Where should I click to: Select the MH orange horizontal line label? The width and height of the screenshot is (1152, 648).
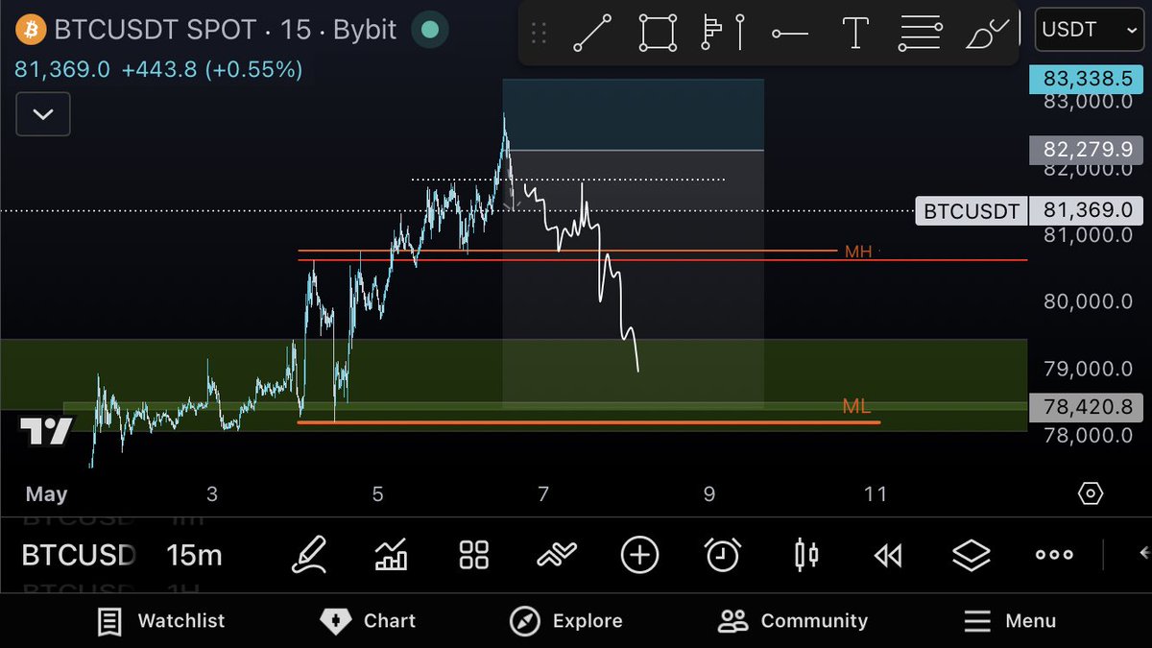tap(858, 252)
